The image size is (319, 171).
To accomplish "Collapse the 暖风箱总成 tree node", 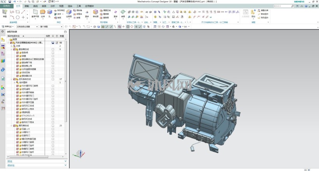I will click(x=11, y=126).
